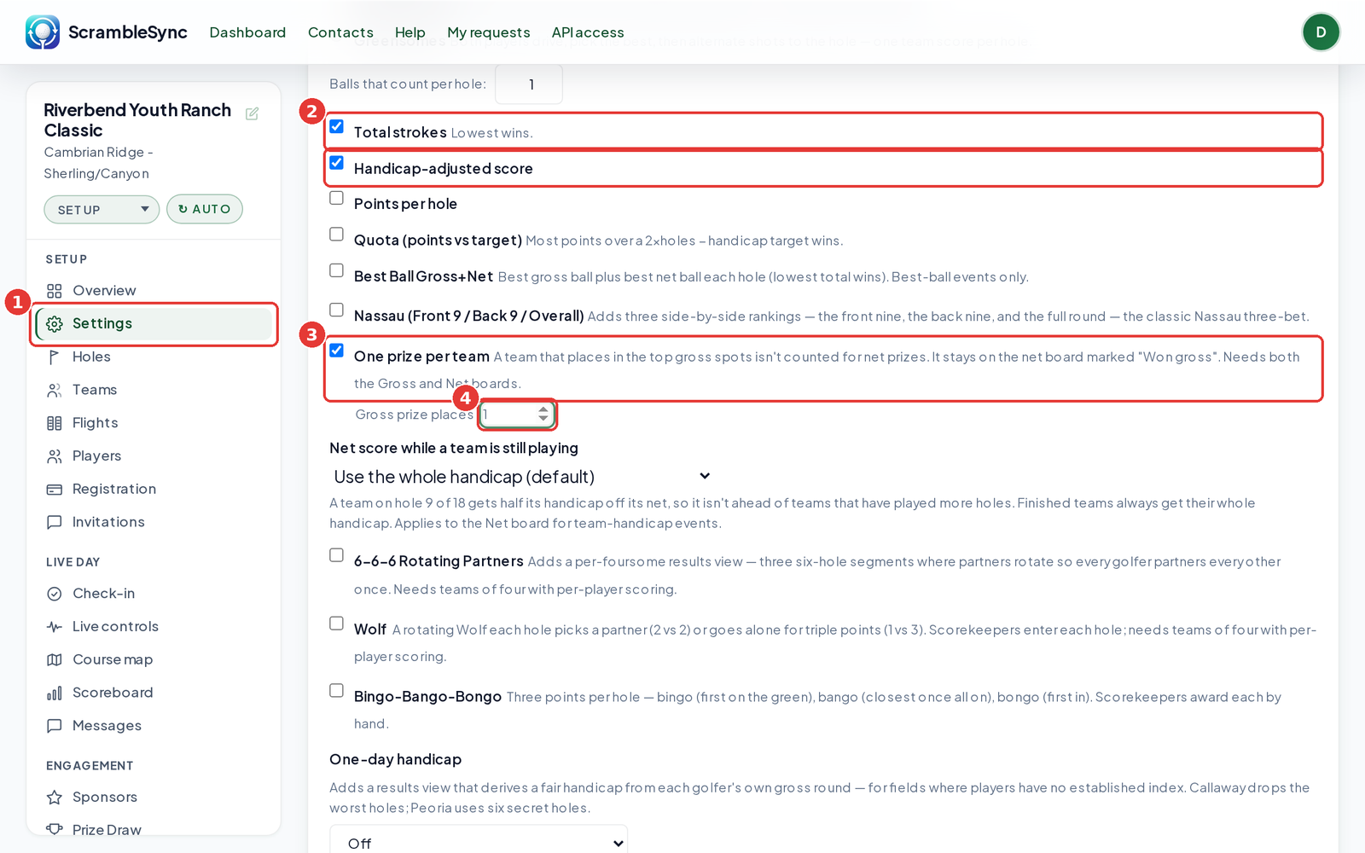Enable the Points per hole checkbox
This screenshot has width=1365, height=853.
click(337, 198)
